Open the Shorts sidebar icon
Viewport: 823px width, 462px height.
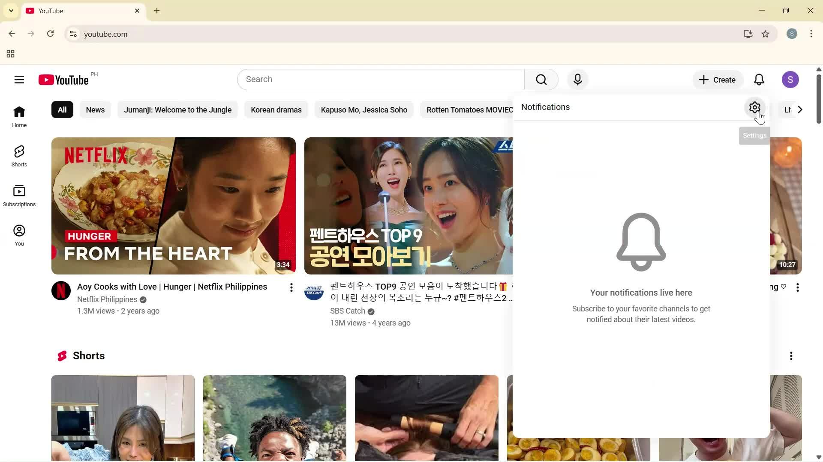point(19,155)
